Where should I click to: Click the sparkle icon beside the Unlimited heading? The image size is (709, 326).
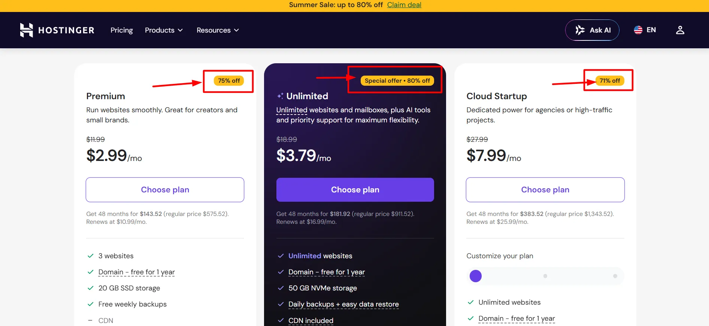click(280, 96)
